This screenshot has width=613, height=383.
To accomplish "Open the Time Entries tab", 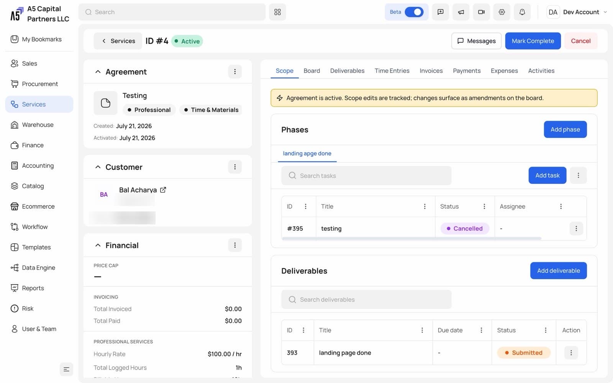I will (x=392, y=71).
